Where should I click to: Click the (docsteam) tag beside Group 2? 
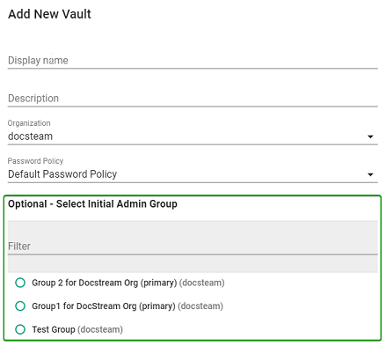[x=202, y=283]
